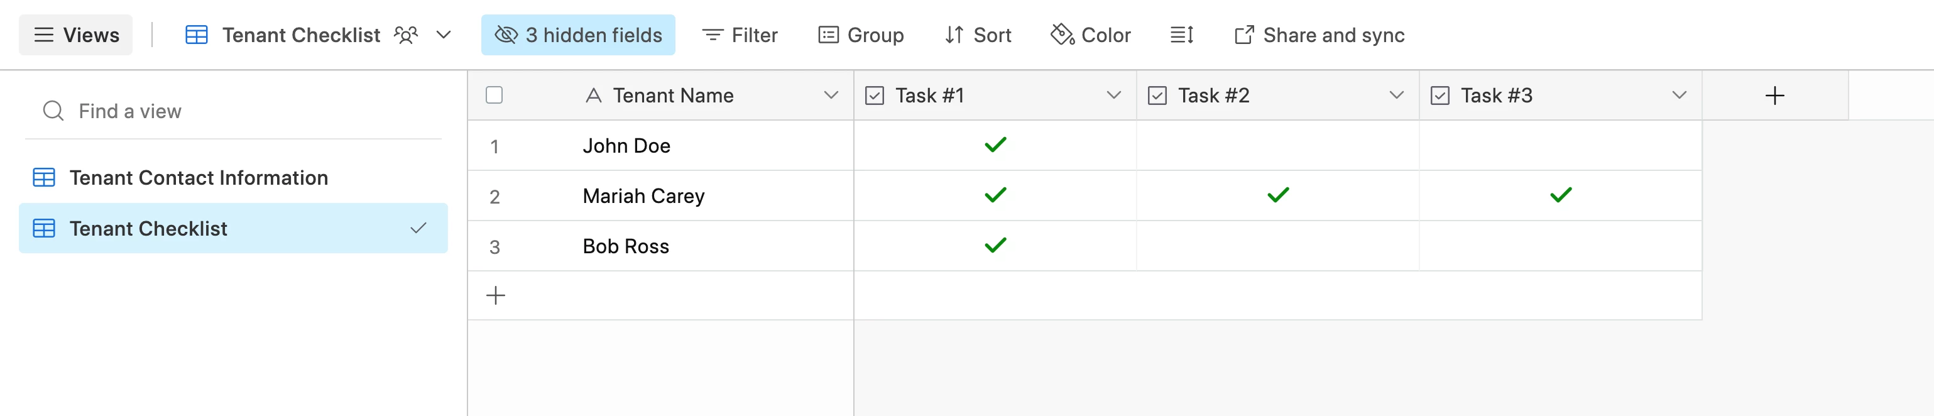Check Task #3 for John Doe
Screen dimensions: 1934x416
1560,145
